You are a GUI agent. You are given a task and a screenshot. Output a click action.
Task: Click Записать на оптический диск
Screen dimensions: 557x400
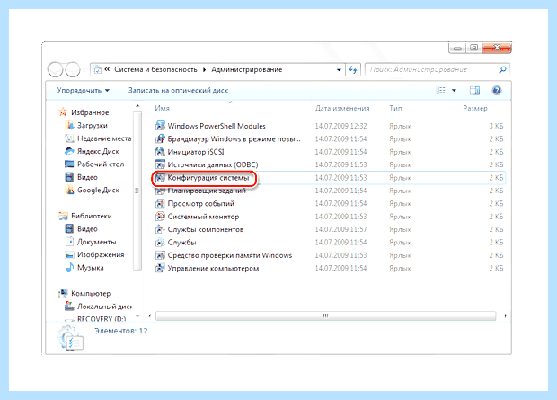point(178,91)
